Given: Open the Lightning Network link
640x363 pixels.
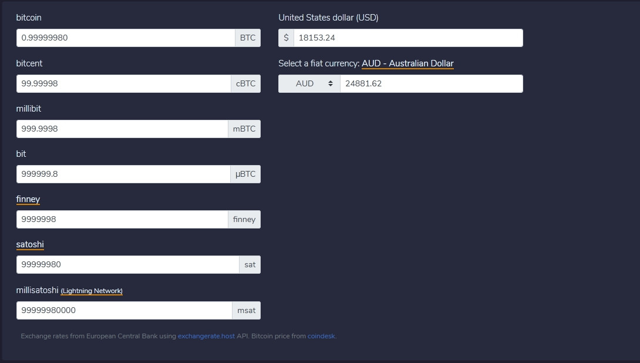Looking at the screenshot, I should click(x=92, y=291).
